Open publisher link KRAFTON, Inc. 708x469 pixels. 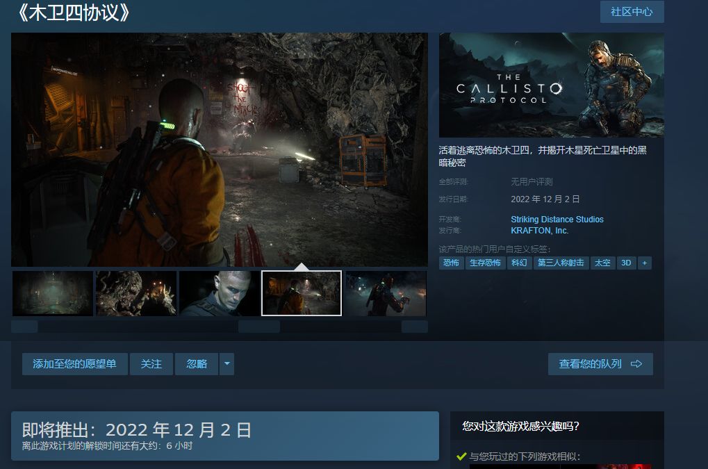(x=539, y=231)
